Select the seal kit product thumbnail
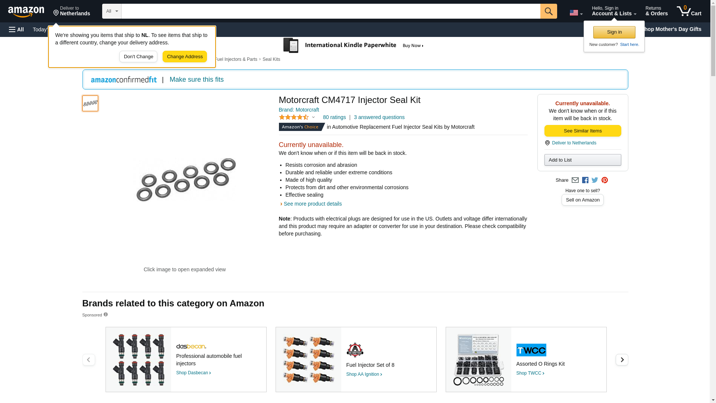Viewport: 716px width, 403px height. (90, 103)
